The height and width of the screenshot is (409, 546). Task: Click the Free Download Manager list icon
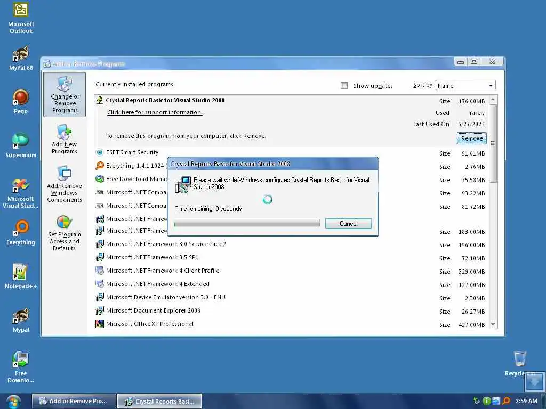100,179
